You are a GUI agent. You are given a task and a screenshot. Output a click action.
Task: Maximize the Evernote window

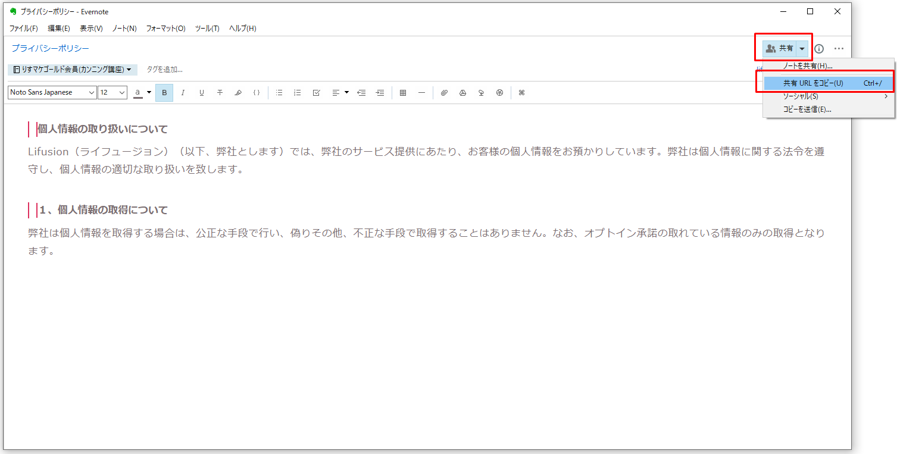tap(810, 11)
